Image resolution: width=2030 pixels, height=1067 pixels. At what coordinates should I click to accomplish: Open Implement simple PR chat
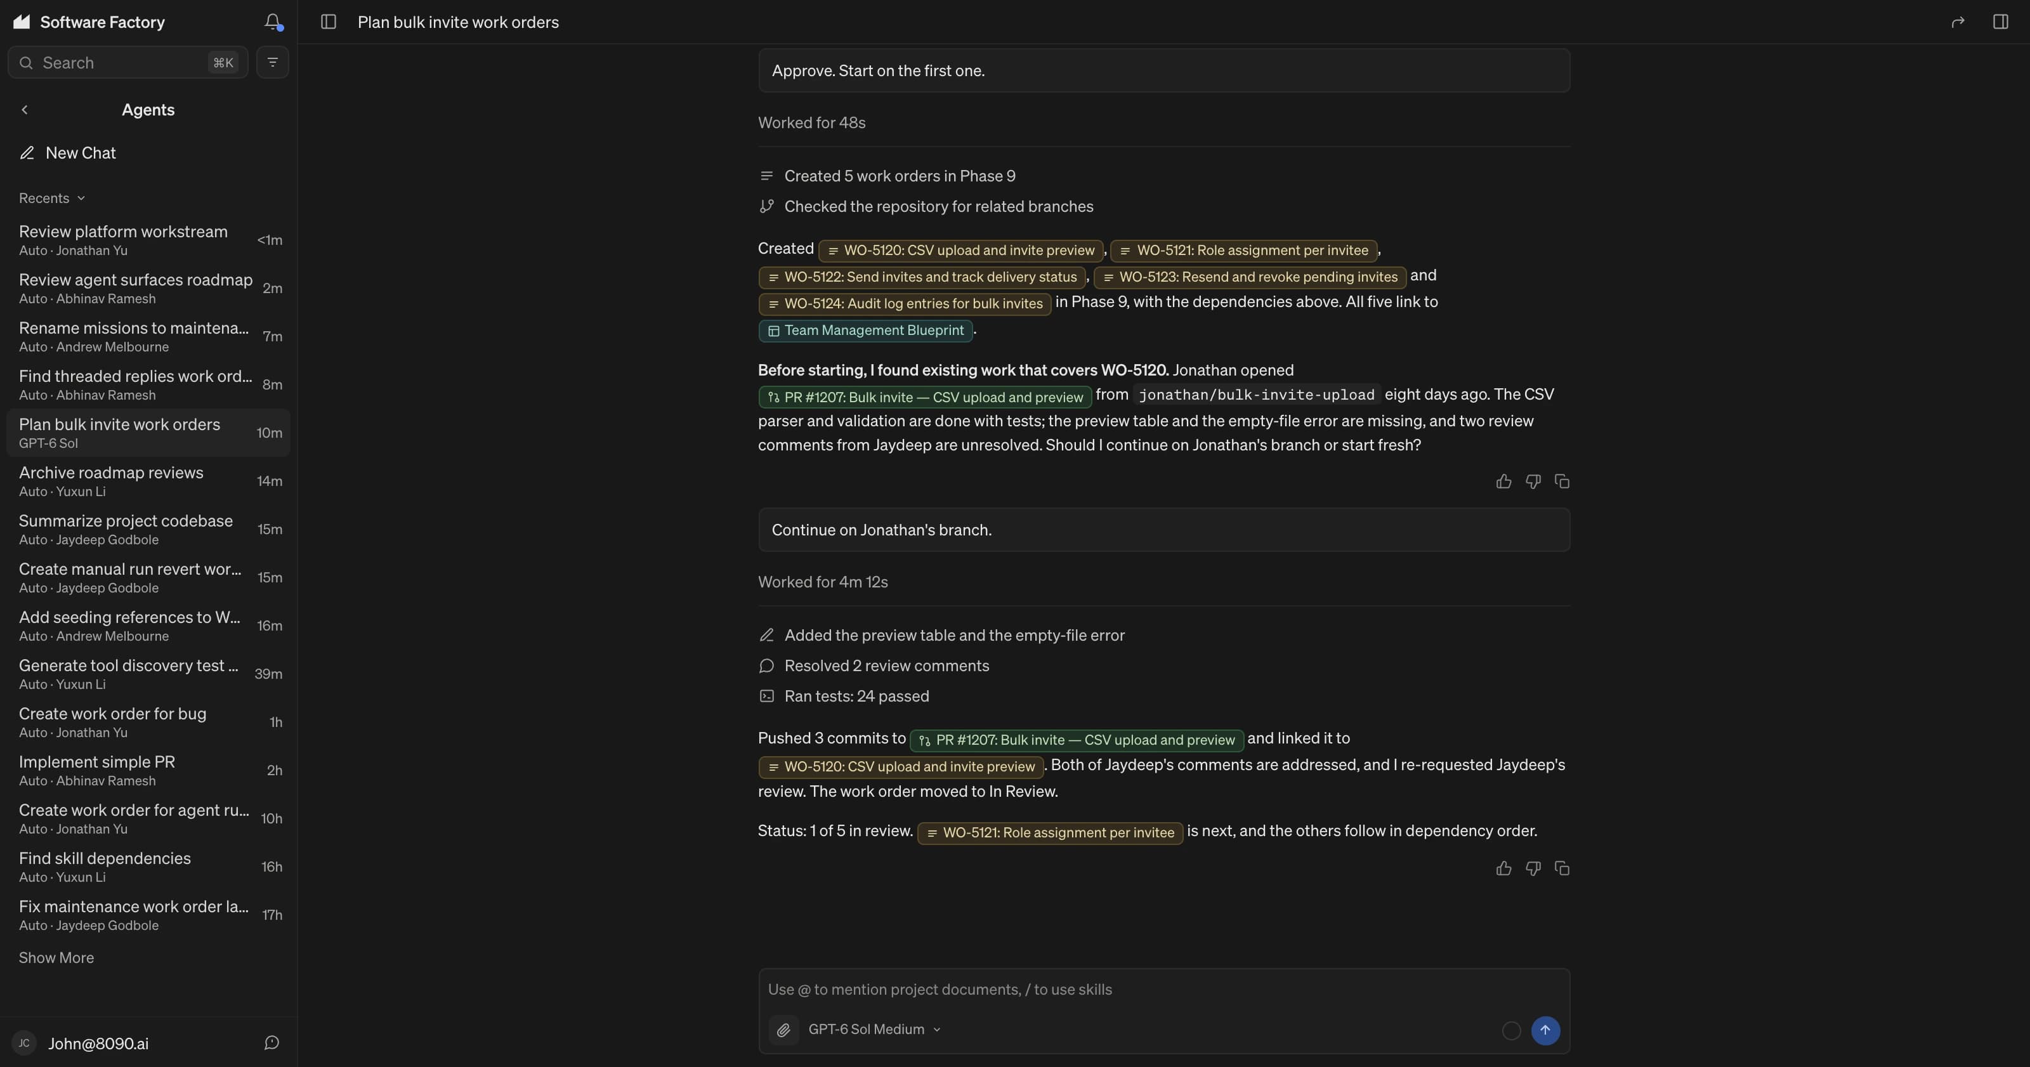pyautogui.click(x=148, y=770)
